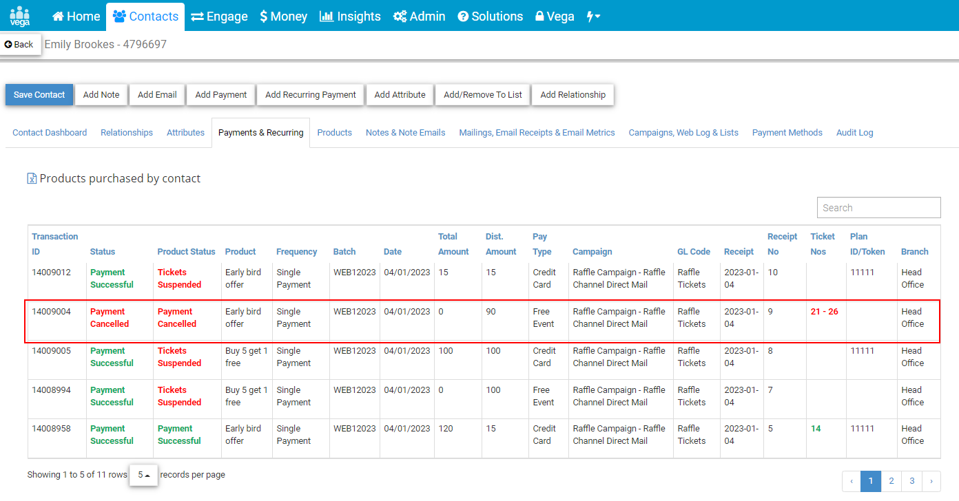Open Solutions with question mark icon
Viewport: 959px width, 501px height.
490,16
